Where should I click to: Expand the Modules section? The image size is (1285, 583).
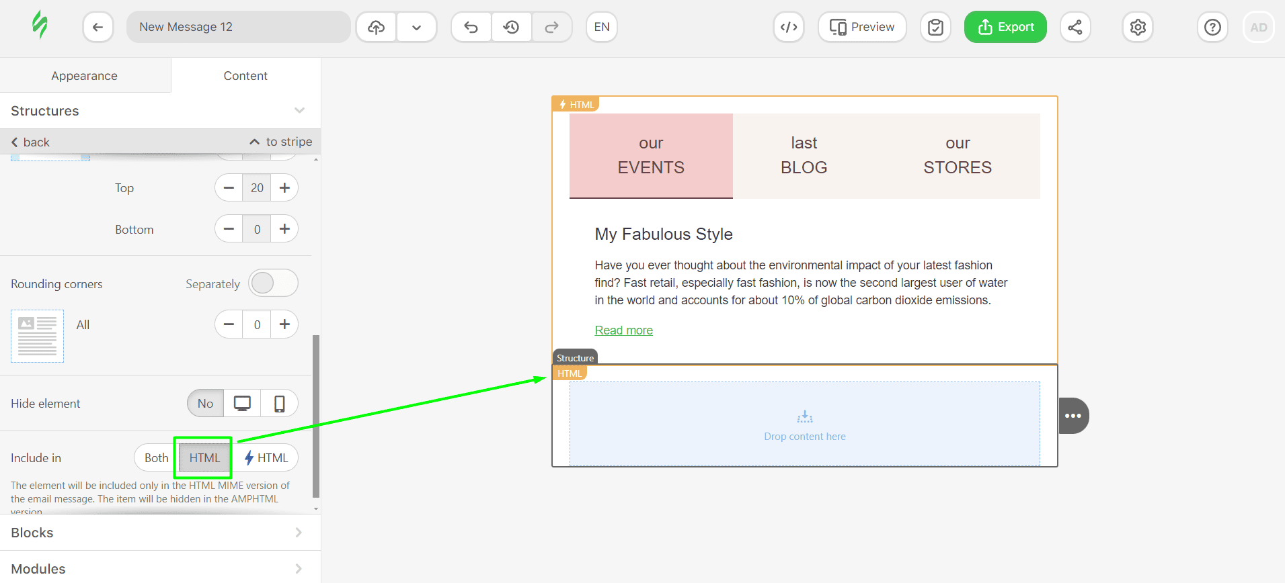(160, 568)
